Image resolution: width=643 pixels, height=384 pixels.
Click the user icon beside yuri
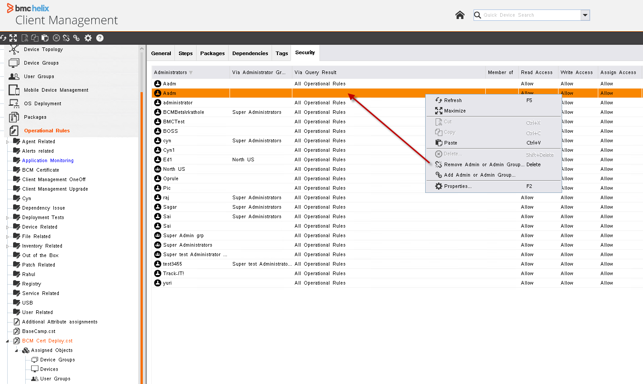(158, 283)
